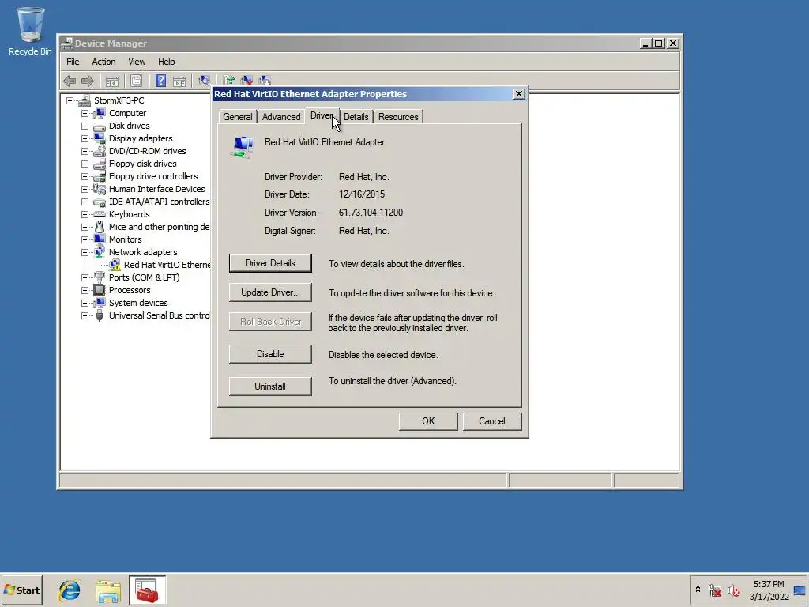Viewport: 809px width, 607px height.
Task: Click the red toolbox taskbar button
Action: 147,590
